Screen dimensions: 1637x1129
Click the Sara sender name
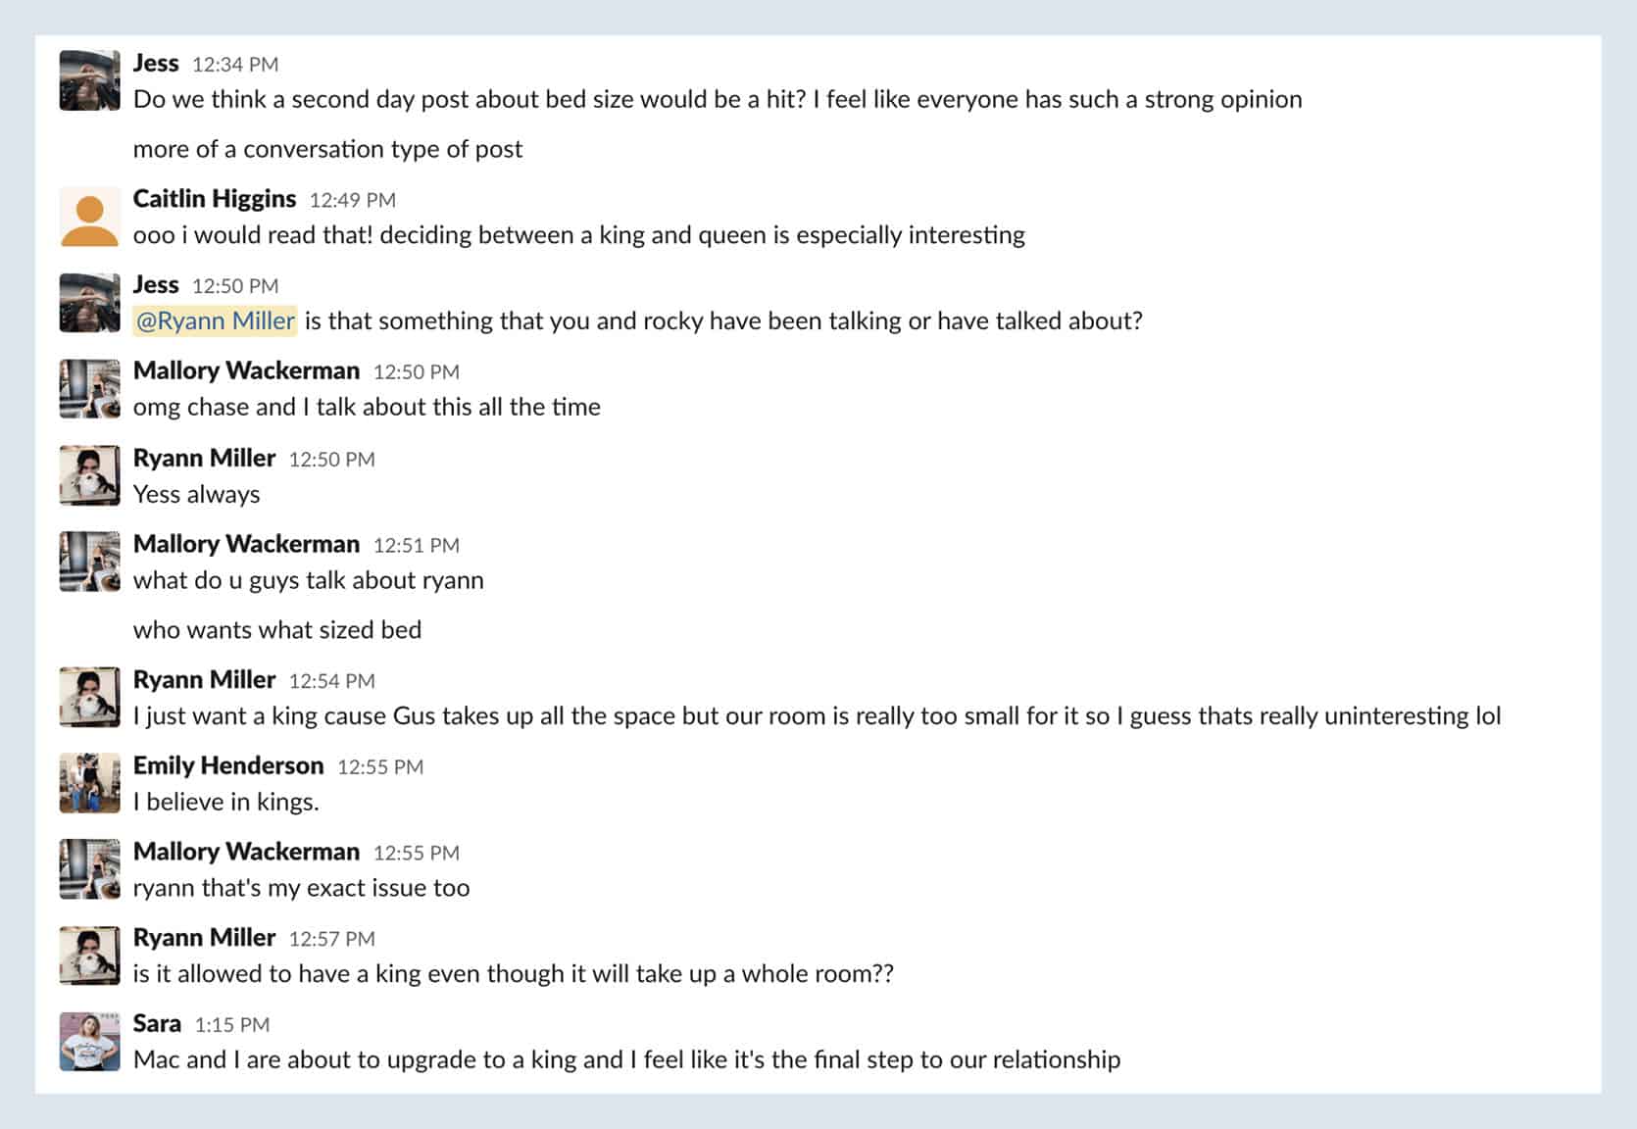(x=157, y=1023)
